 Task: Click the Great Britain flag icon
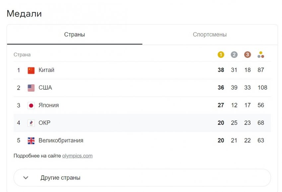32,140
